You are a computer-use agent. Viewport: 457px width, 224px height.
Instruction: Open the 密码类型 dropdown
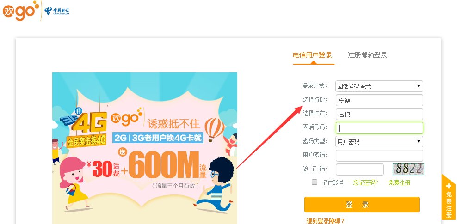coord(379,142)
